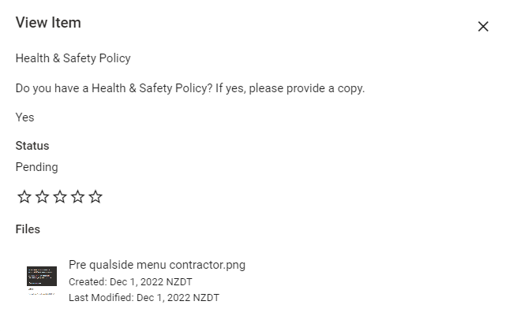Click the Status heading label
Screen dimensions: 513x331
tap(32, 146)
